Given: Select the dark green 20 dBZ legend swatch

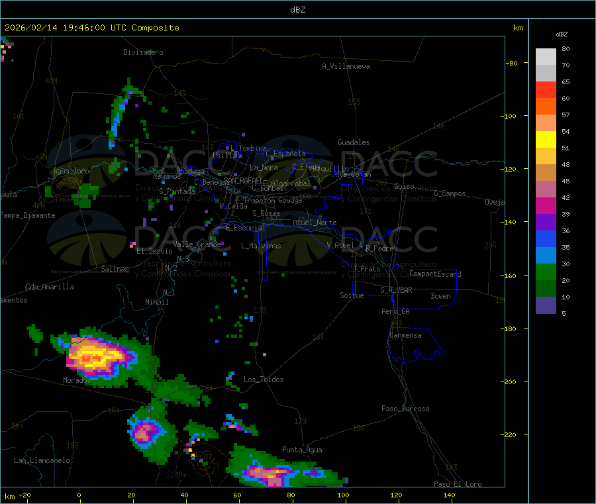Looking at the screenshot, I should tap(546, 289).
